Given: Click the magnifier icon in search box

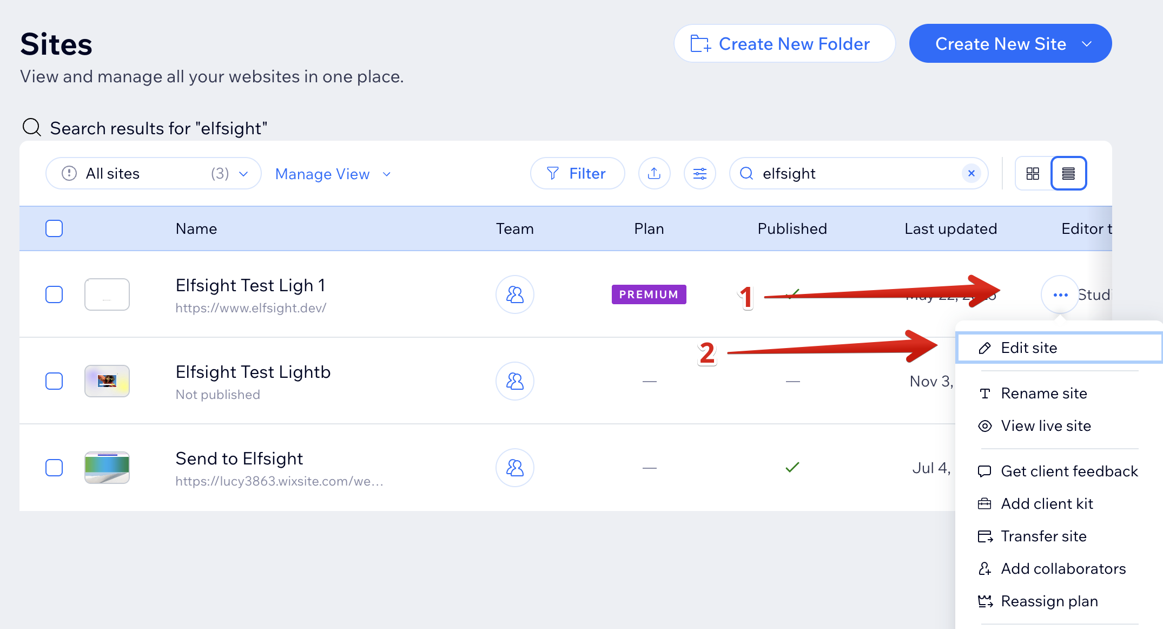Looking at the screenshot, I should (746, 173).
